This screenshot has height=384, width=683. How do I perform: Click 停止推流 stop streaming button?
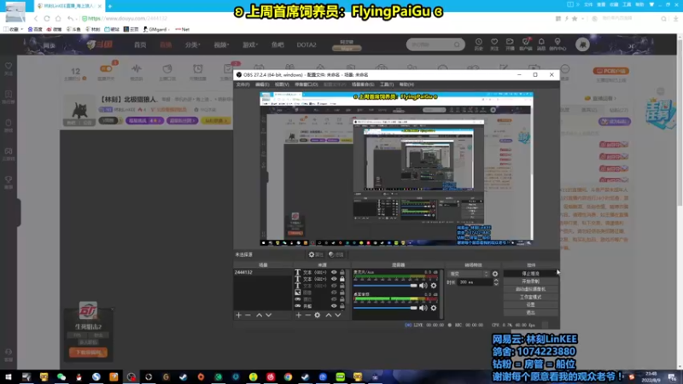[x=530, y=273]
